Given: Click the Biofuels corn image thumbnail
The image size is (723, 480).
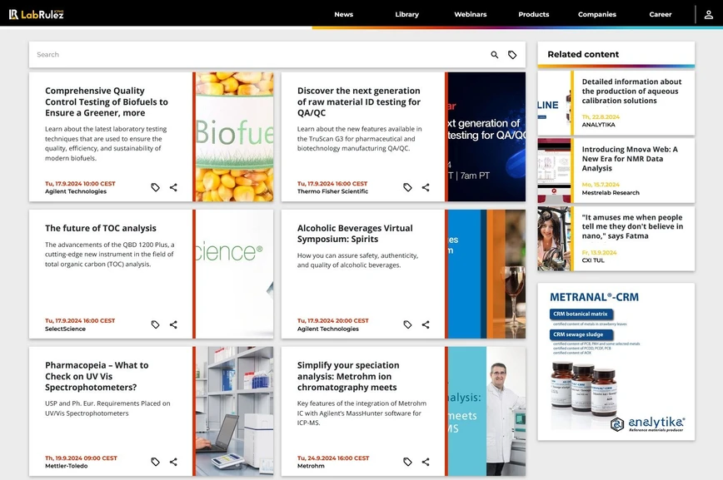Looking at the screenshot, I should coord(234,136).
